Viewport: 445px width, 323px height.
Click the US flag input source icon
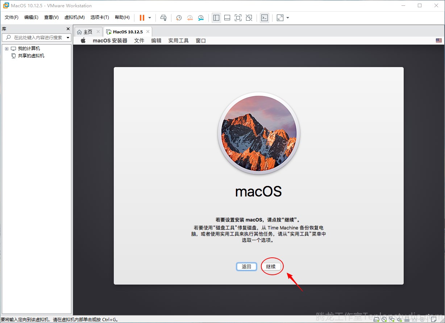(x=439, y=41)
